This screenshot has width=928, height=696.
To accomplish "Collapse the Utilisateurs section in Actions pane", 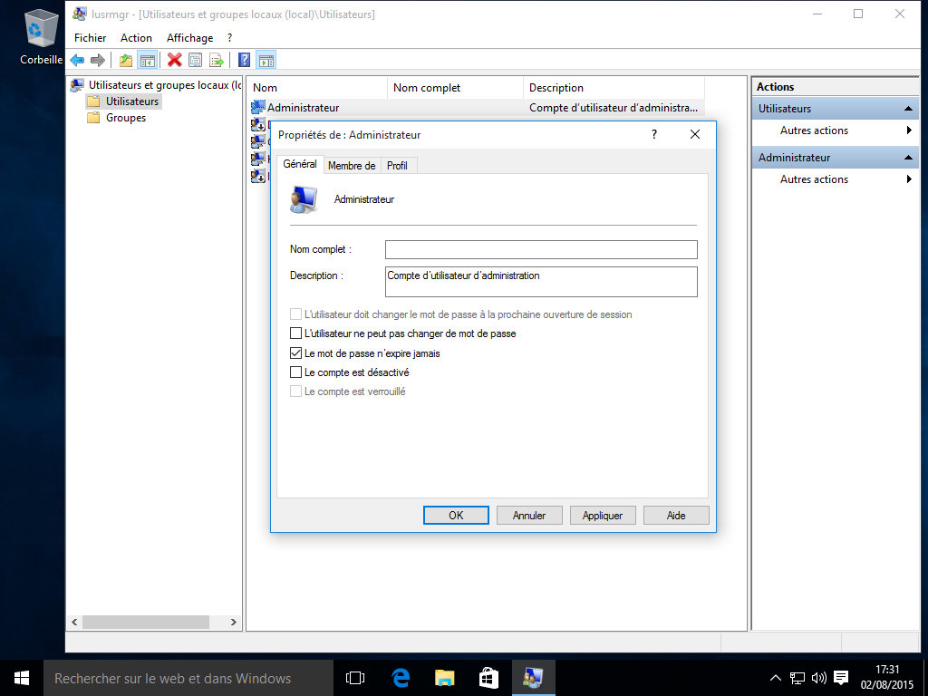I will (x=908, y=109).
